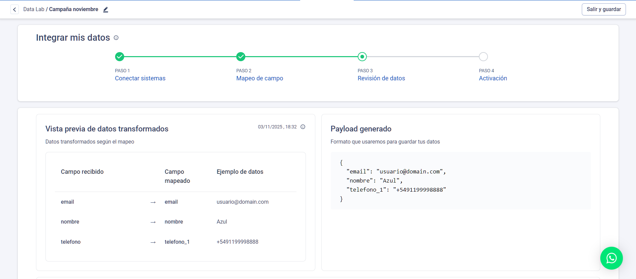
Task: Open info icon beside Integrar mis datos
Action: pos(116,38)
